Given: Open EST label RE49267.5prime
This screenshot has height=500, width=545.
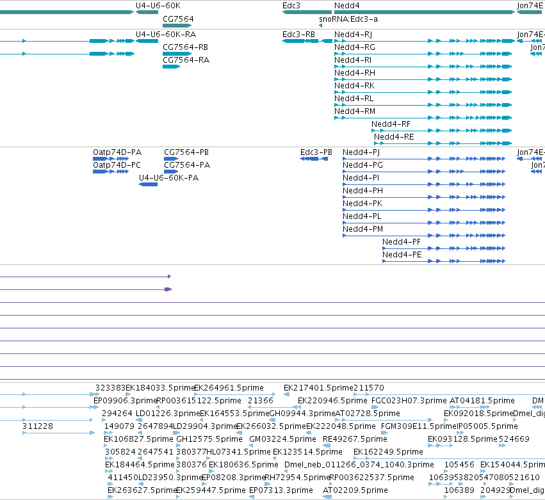Looking at the screenshot, I should (355, 439).
